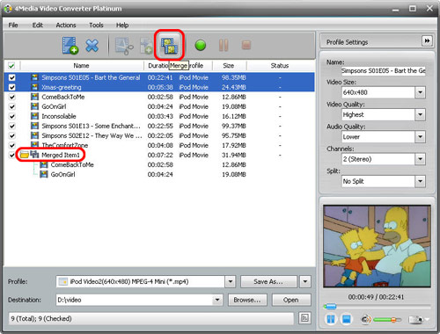Open the Split dropdown
Screen dimensions: 440x334
(x=420, y=181)
